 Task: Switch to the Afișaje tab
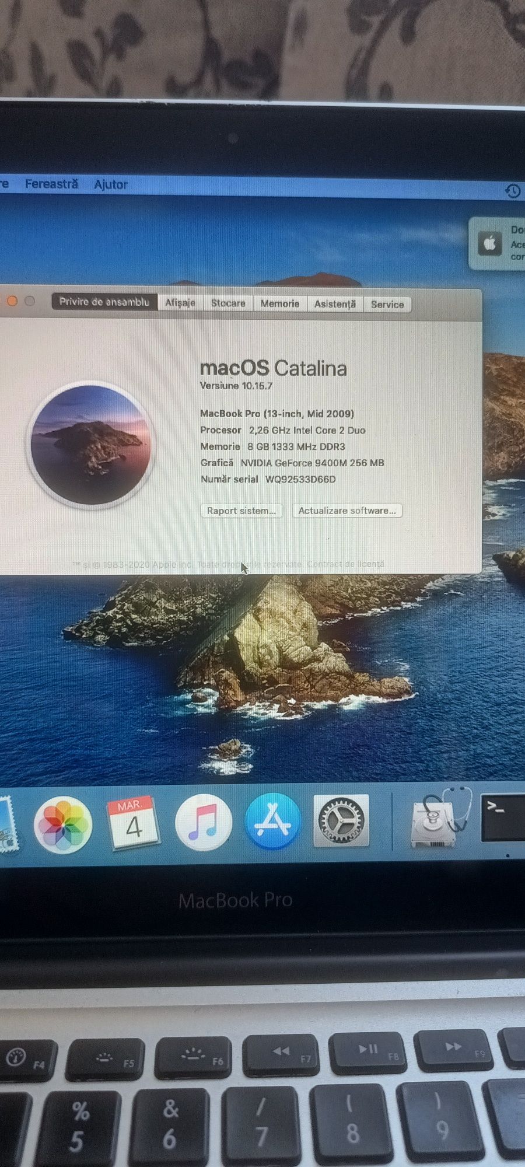point(180,302)
